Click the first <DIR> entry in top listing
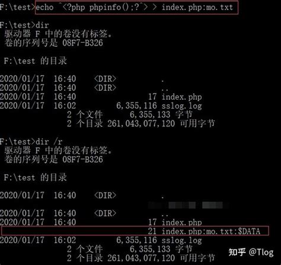Viewport: 281px width, 265px height. tap(105, 79)
